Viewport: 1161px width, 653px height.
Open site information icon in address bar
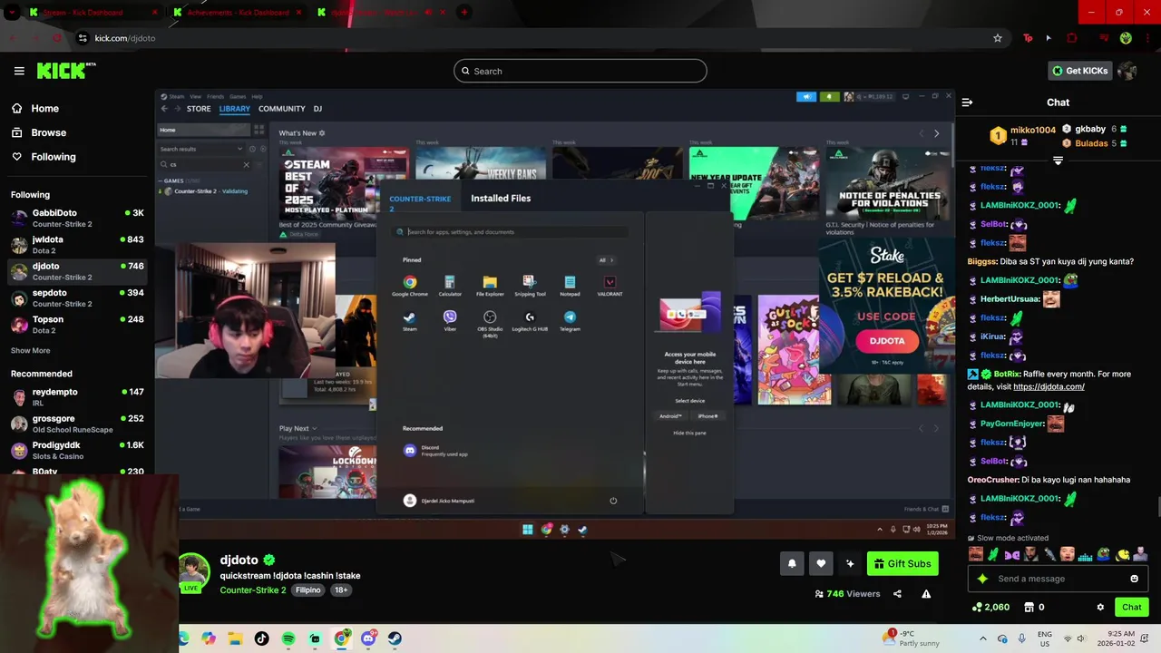pos(83,38)
